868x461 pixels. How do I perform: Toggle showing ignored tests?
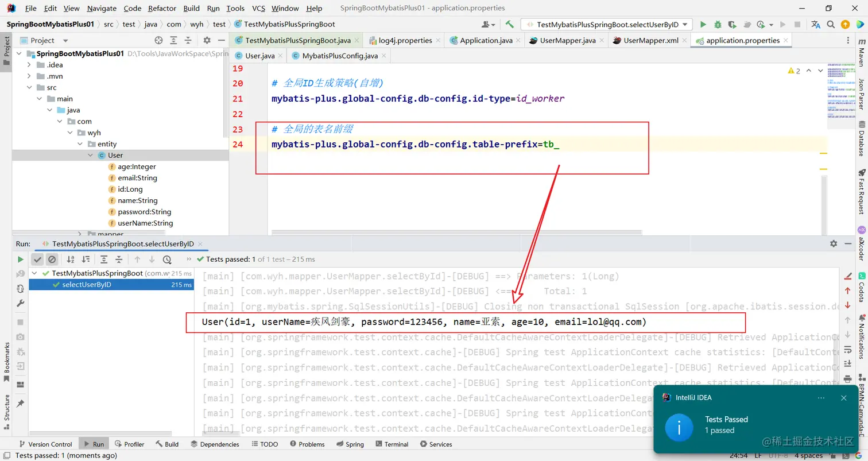coord(52,259)
